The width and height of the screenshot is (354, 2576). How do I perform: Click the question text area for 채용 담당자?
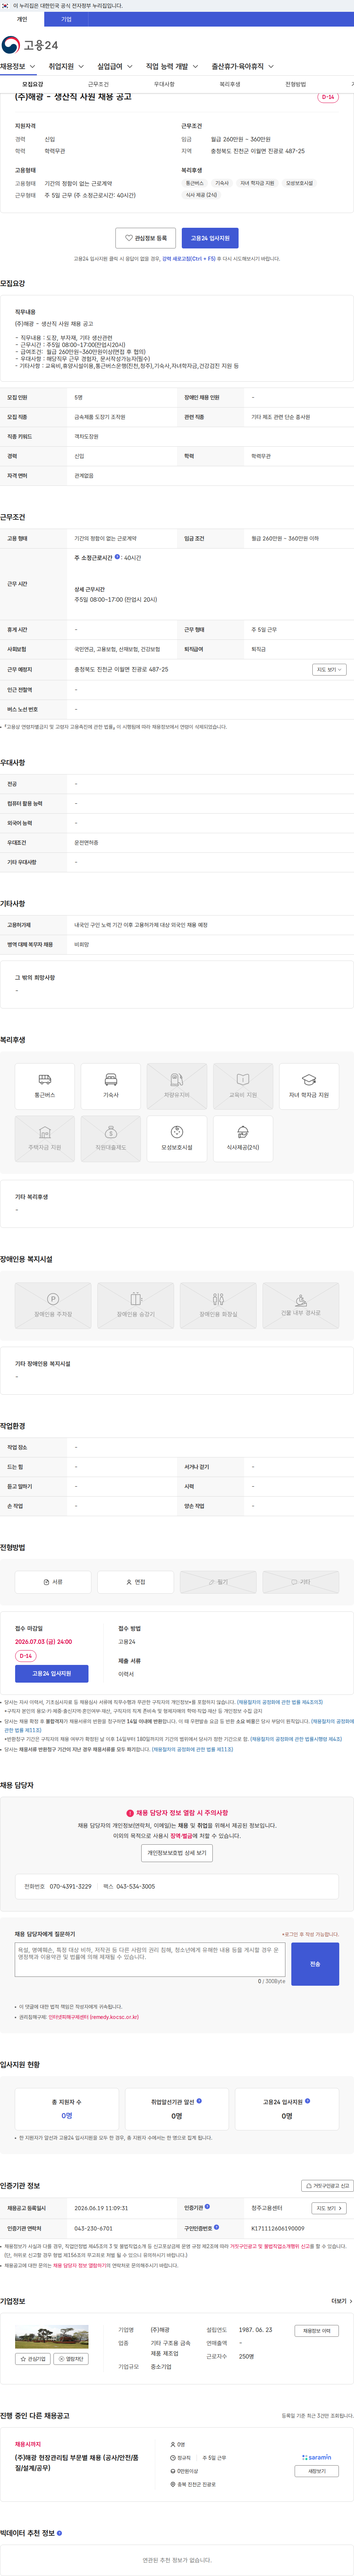(150, 1960)
